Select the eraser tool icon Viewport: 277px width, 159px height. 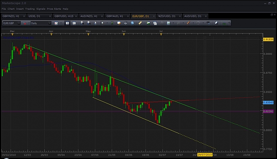(x=217, y=23)
